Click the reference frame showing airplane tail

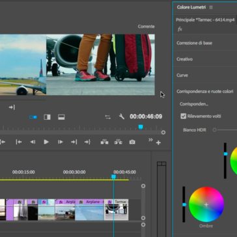click(23, 64)
